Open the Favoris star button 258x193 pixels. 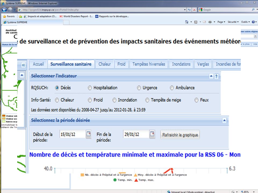click(x=9, y=16)
